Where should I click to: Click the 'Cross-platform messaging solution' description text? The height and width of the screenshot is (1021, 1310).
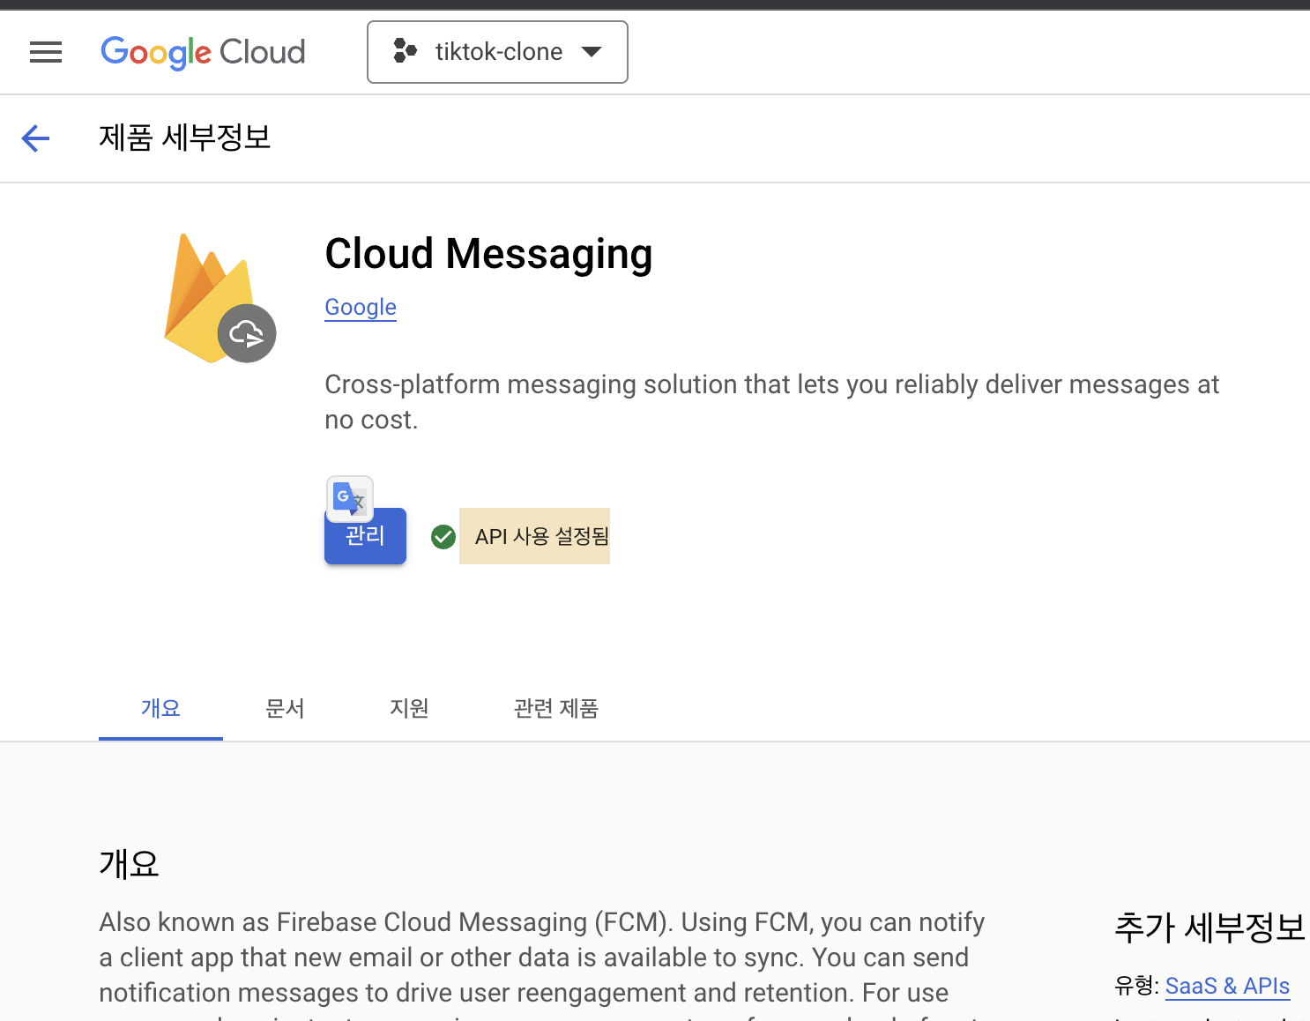point(771,402)
